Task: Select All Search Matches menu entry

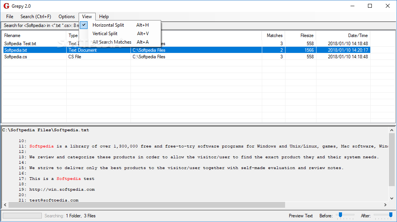Action: pos(120,42)
